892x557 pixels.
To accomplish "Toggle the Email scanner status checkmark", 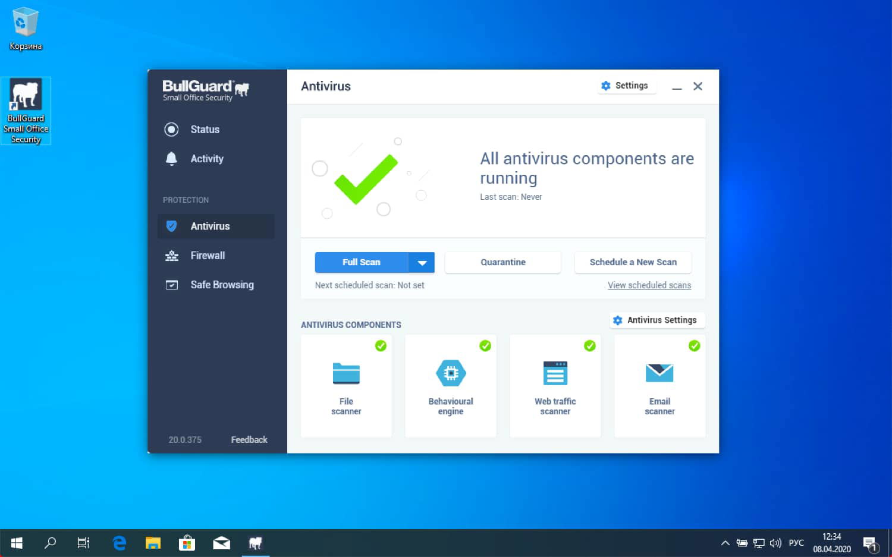I will point(694,345).
